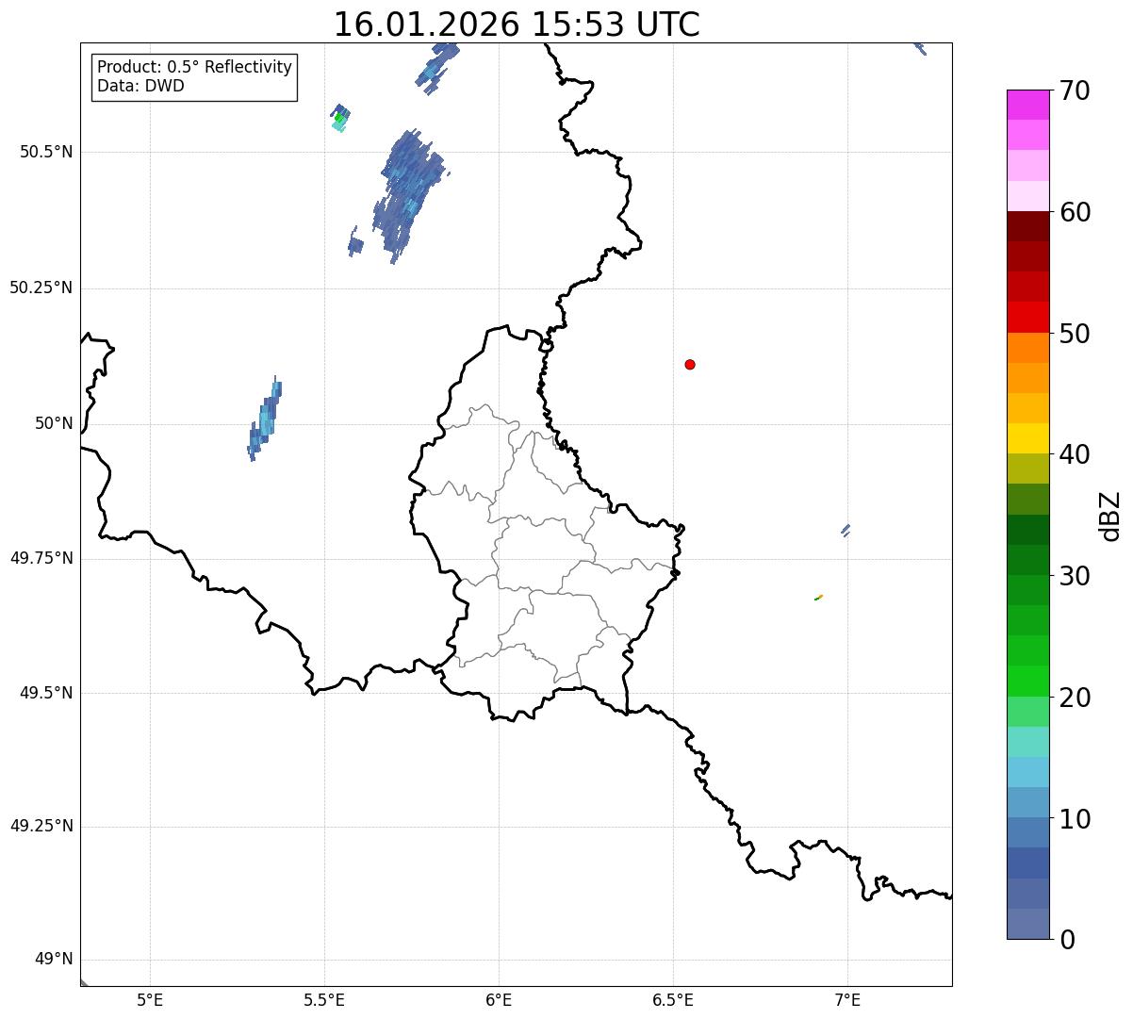This screenshot has width=1133, height=1019.
Task: Click the 6.5°E longitude label
Action: tap(673, 999)
